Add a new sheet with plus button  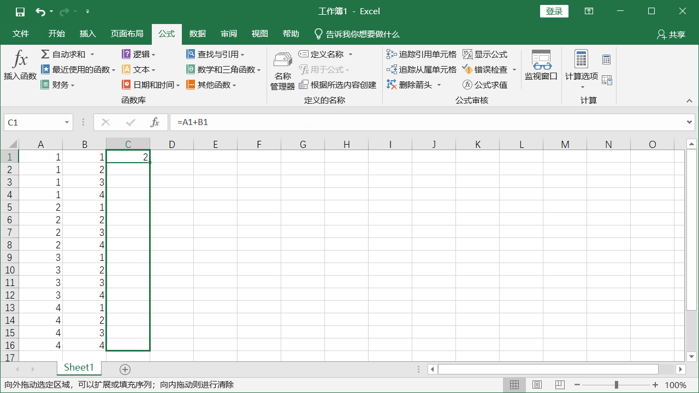pos(125,370)
